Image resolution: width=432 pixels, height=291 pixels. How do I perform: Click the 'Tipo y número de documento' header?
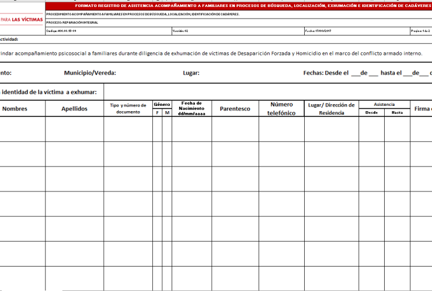(x=128, y=108)
